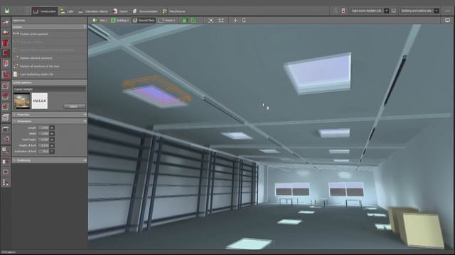The image size is (455, 255).
Task: Select Site 1 in the breadcrumb bar
Action: click(100, 21)
